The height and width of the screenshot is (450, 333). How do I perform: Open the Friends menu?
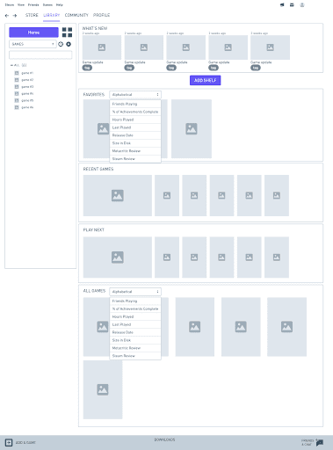coord(33,5)
